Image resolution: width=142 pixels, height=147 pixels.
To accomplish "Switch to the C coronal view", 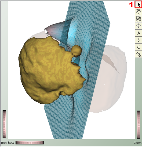I will (139, 47).
